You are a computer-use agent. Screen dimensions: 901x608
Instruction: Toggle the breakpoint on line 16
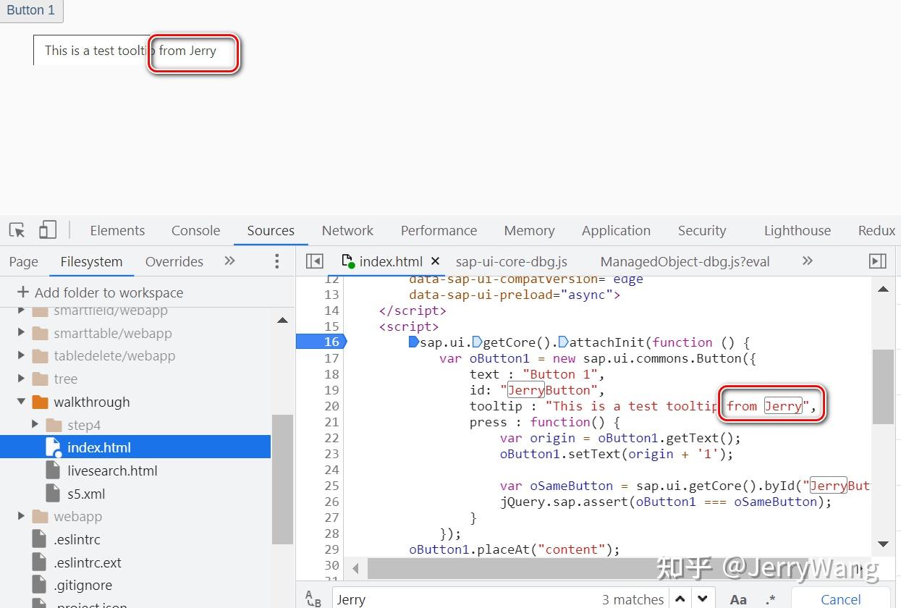[x=327, y=342]
